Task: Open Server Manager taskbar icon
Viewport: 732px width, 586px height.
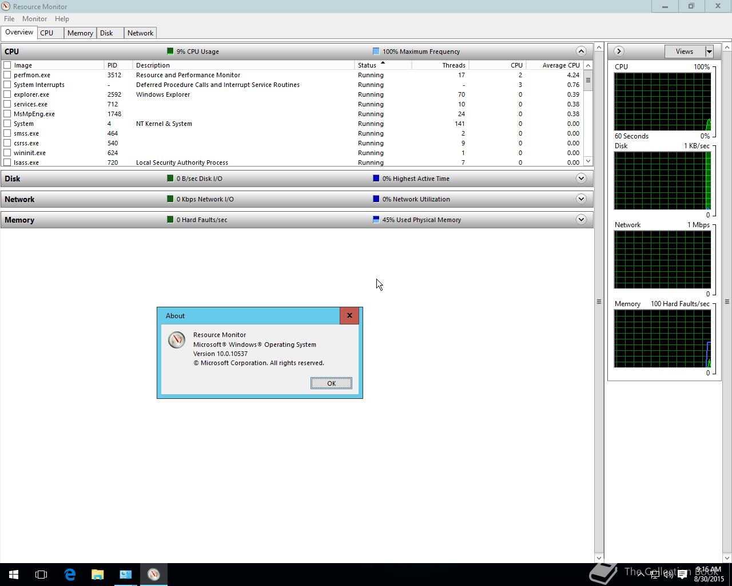Action: [125, 575]
